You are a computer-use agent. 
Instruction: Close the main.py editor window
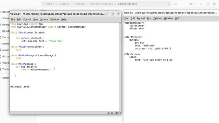pyautogui.click(x=118, y=14)
